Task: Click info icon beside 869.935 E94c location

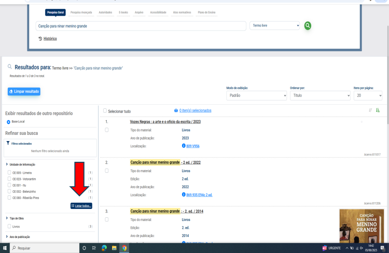Action: click(x=184, y=194)
